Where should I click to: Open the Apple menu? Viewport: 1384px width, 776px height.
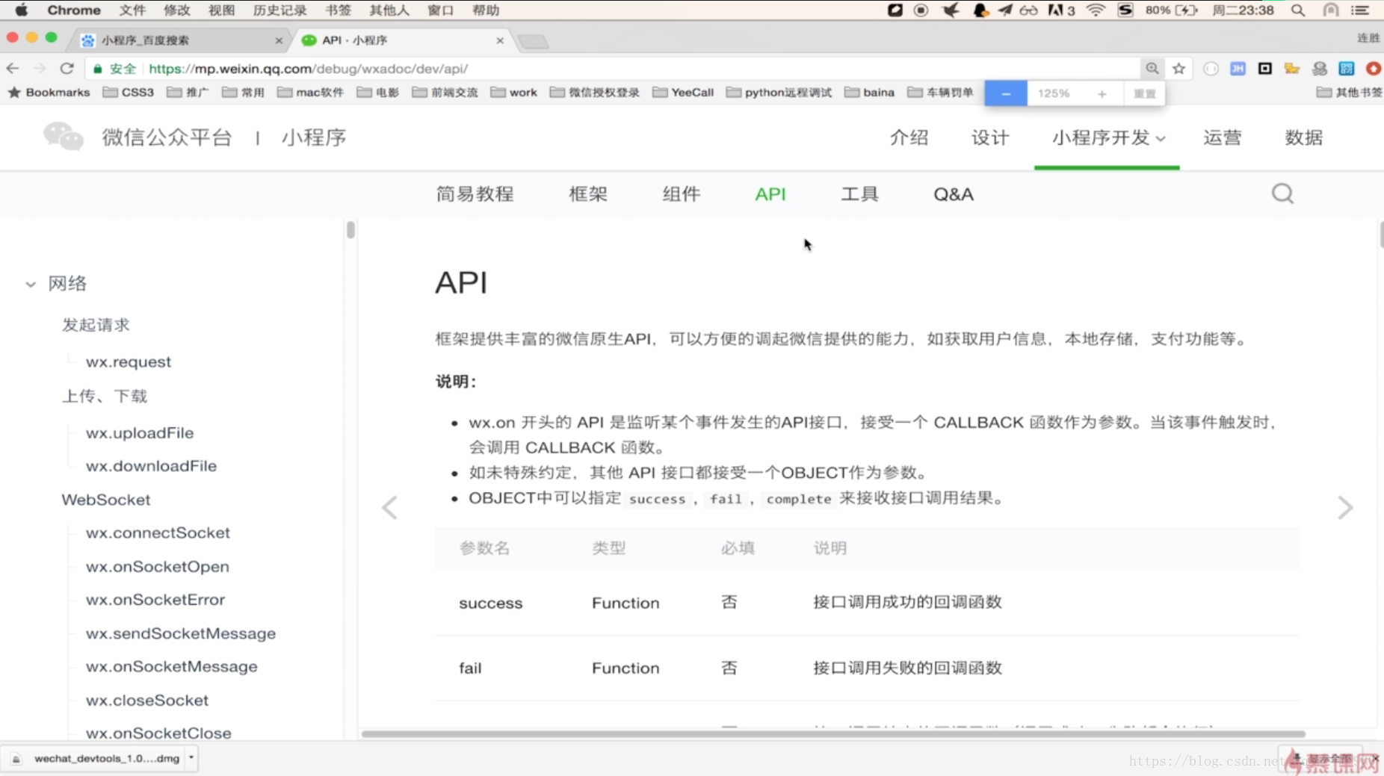pyautogui.click(x=21, y=10)
